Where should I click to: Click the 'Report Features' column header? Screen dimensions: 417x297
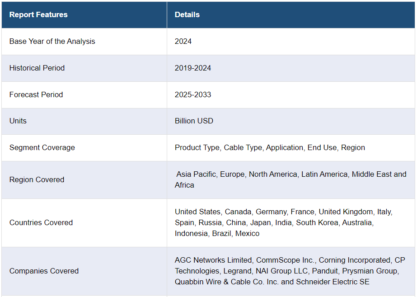[38, 14]
